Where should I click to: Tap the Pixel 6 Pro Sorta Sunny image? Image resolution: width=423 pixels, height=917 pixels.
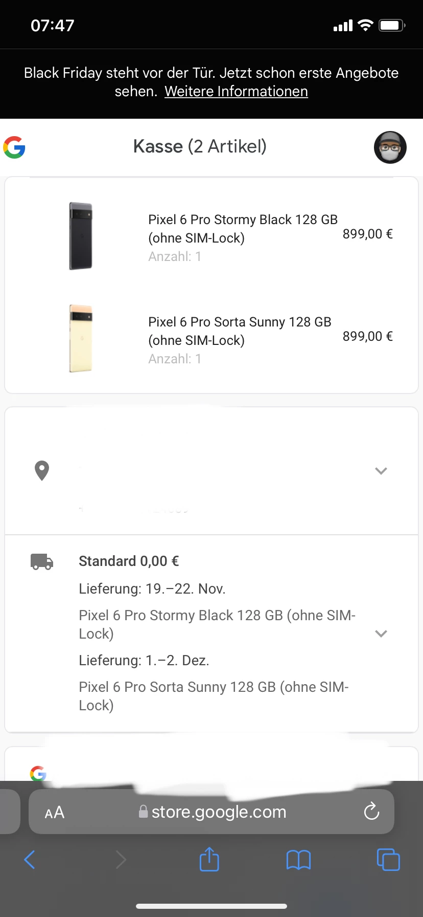click(81, 338)
